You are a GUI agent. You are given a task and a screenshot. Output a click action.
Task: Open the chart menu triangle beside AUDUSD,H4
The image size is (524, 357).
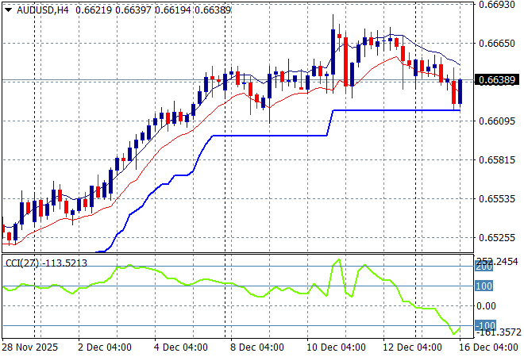click(9, 10)
